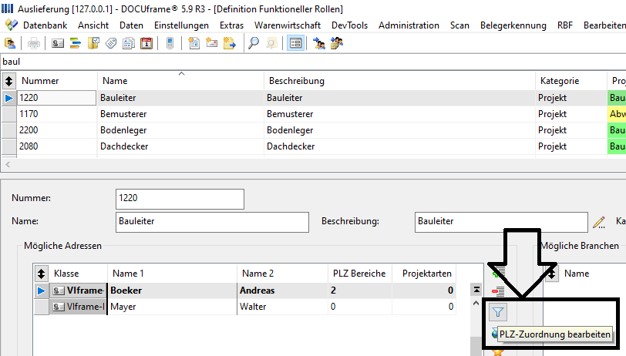Sort by the PLZ Bereiche column header
Screen dimensions: 626x356
360,274
